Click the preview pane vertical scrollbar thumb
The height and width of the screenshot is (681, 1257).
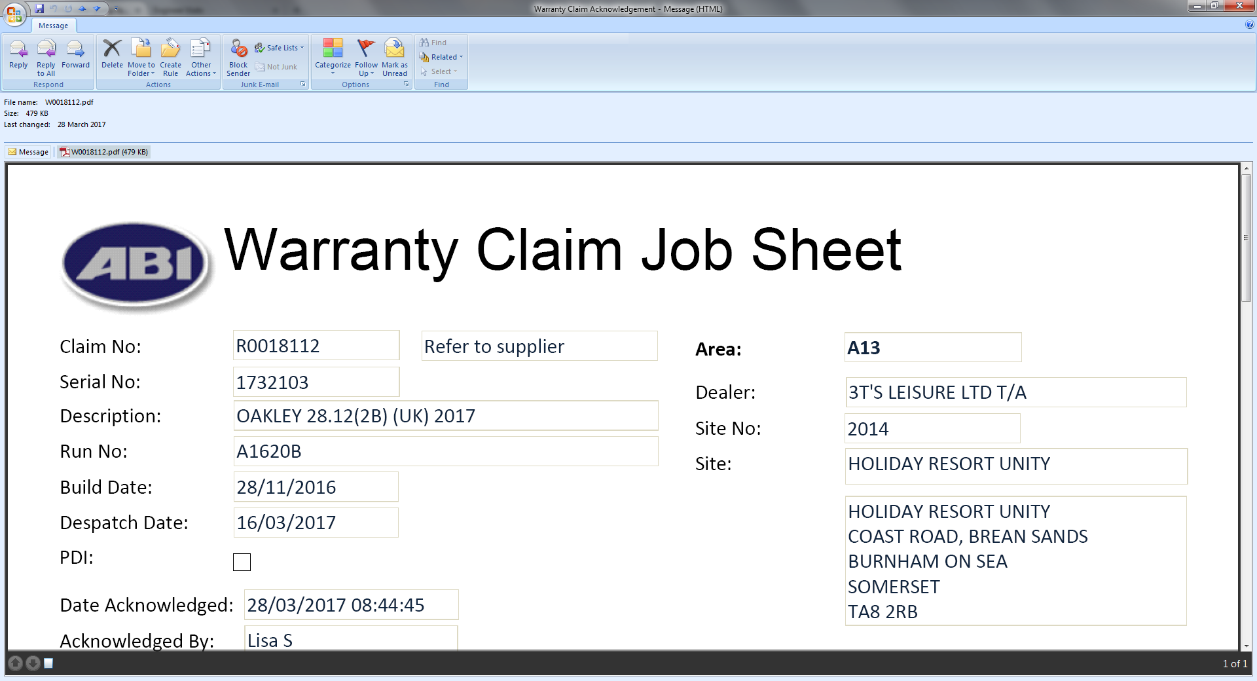click(x=1246, y=238)
